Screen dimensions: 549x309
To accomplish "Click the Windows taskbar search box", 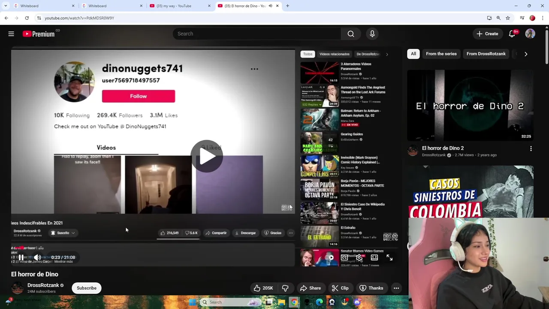I will tap(231, 302).
